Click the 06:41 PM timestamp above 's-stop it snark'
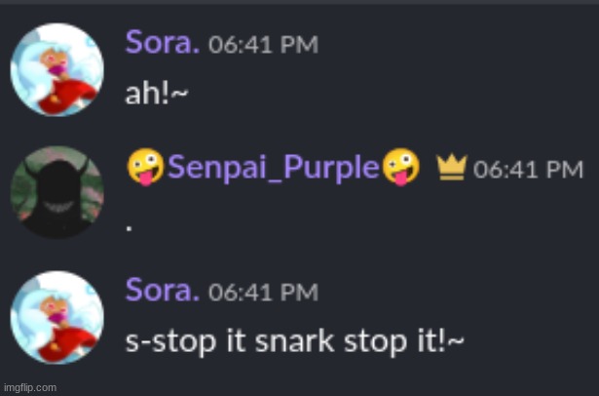The width and height of the screenshot is (599, 396). 263,292
